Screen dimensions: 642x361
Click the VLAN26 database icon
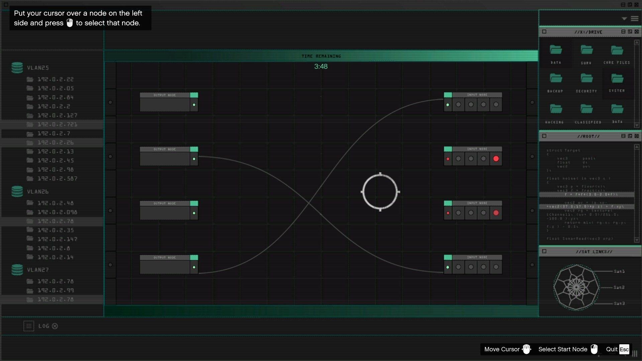coord(17,191)
